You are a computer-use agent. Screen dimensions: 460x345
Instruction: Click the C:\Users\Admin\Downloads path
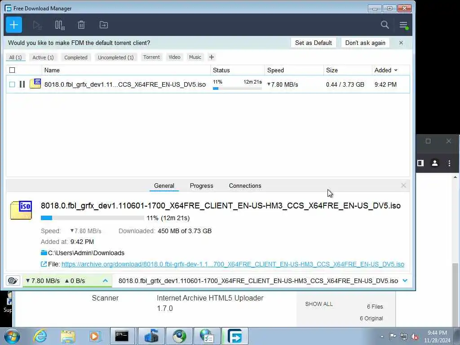(x=86, y=253)
